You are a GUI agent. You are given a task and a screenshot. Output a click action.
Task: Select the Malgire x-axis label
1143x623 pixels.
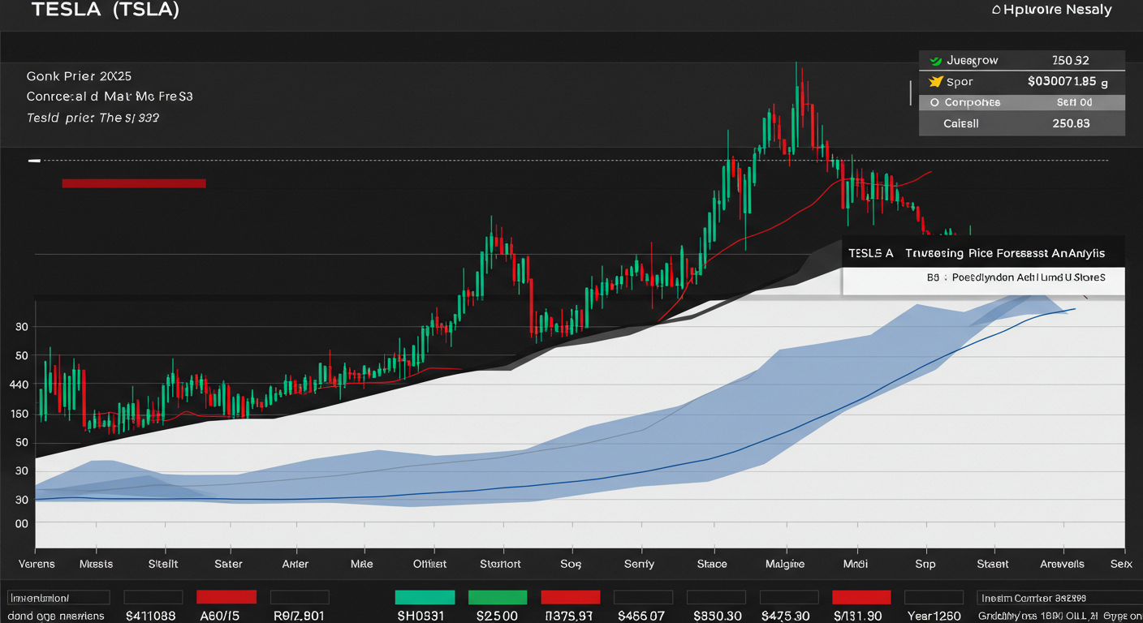point(785,564)
